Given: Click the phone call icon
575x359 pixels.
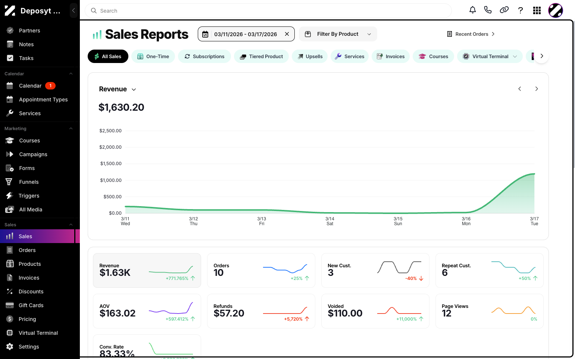Looking at the screenshot, I should click(488, 10).
